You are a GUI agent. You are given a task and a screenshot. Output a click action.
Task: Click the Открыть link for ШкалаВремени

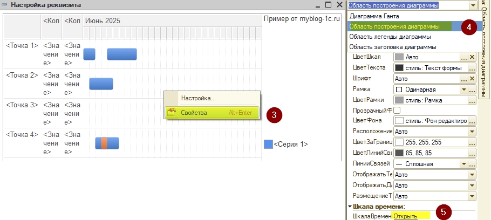tap(406, 216)
